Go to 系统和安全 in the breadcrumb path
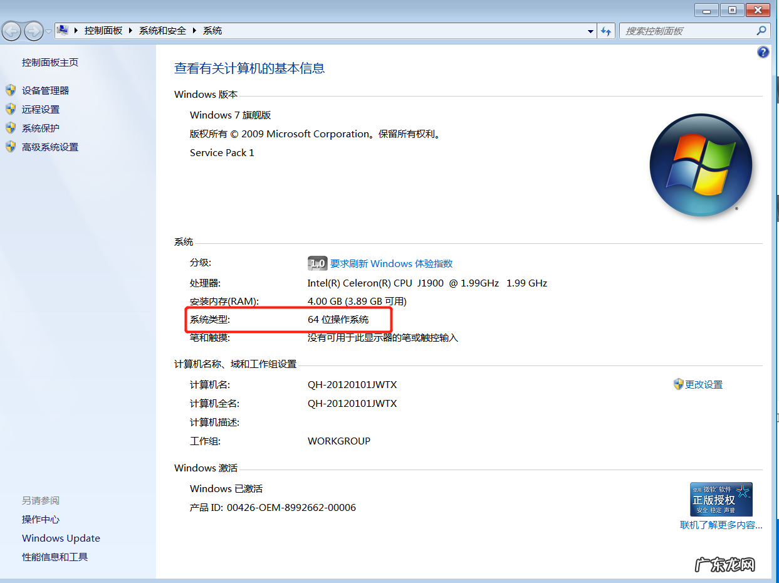 [162, 31]
